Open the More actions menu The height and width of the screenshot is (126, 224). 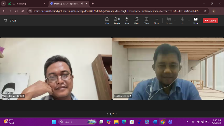pos(156,20)
